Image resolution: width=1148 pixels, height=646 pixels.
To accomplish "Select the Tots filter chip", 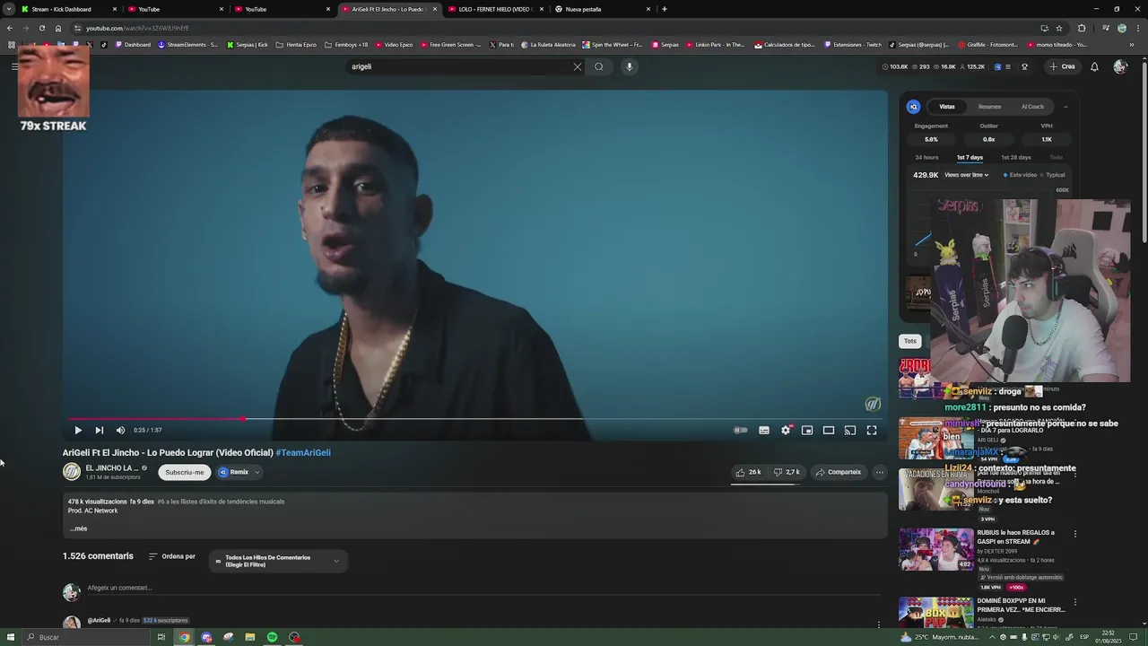I will 910,341.
